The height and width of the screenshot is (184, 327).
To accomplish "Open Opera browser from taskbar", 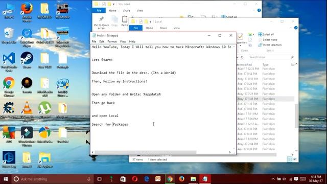I will [x=135, y=179].
